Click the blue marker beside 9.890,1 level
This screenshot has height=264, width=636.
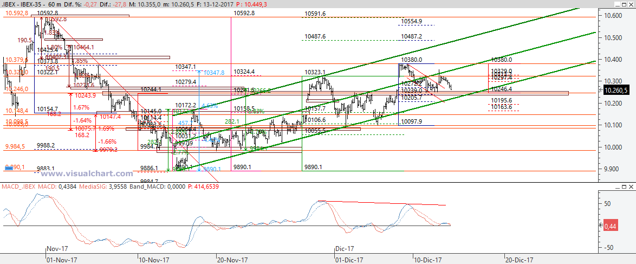(9, 169)
